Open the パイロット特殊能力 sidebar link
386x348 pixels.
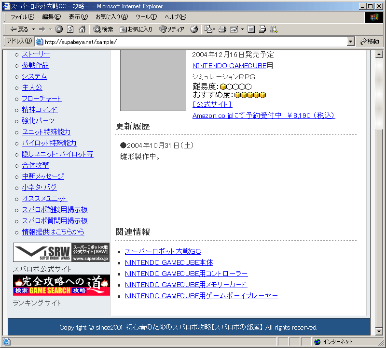[x=49, y=143]
